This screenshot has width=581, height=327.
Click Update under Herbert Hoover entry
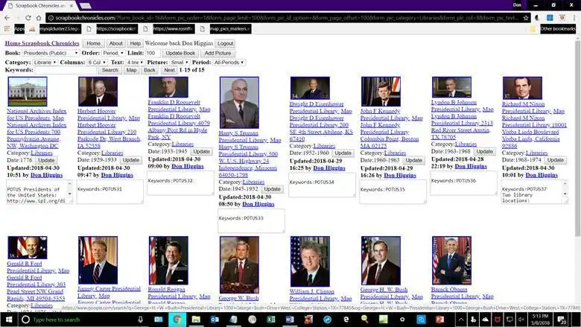click(131, 160)
